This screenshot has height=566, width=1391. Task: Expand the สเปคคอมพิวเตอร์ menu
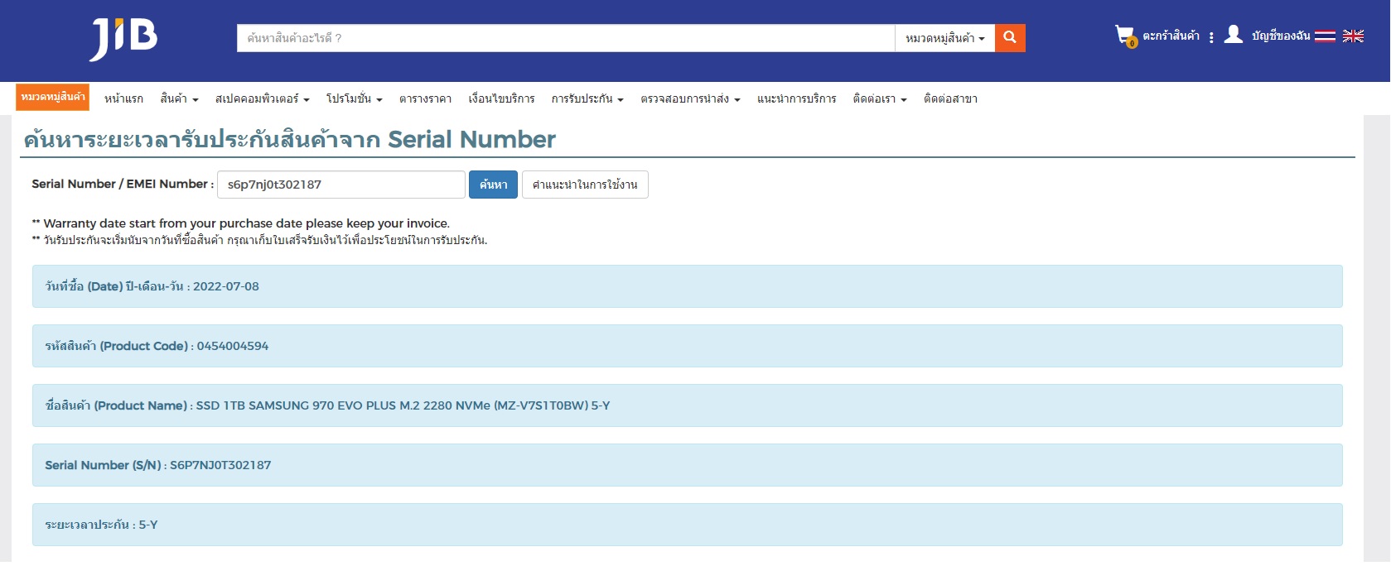tap(262, 98)
